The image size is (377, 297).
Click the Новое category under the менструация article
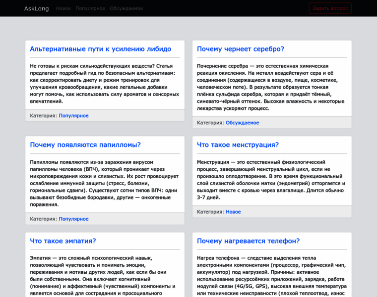[233, 212]
